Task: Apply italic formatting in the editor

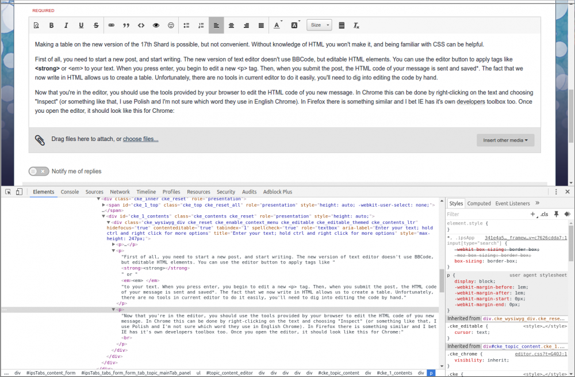Action: (x=66, y=25)
